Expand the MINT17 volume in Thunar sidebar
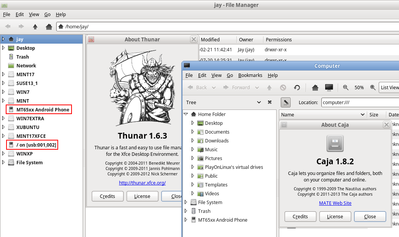This screenshot has width=399, height=237. coord(3,75)
